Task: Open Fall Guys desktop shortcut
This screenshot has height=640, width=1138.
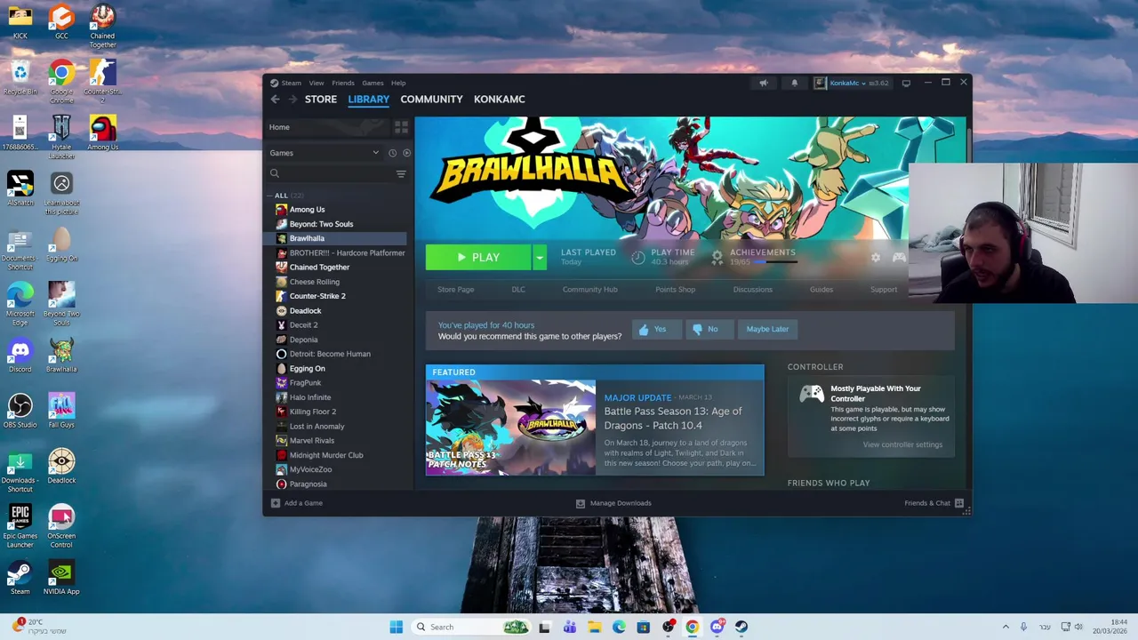Action: click(x=61, y=411)
